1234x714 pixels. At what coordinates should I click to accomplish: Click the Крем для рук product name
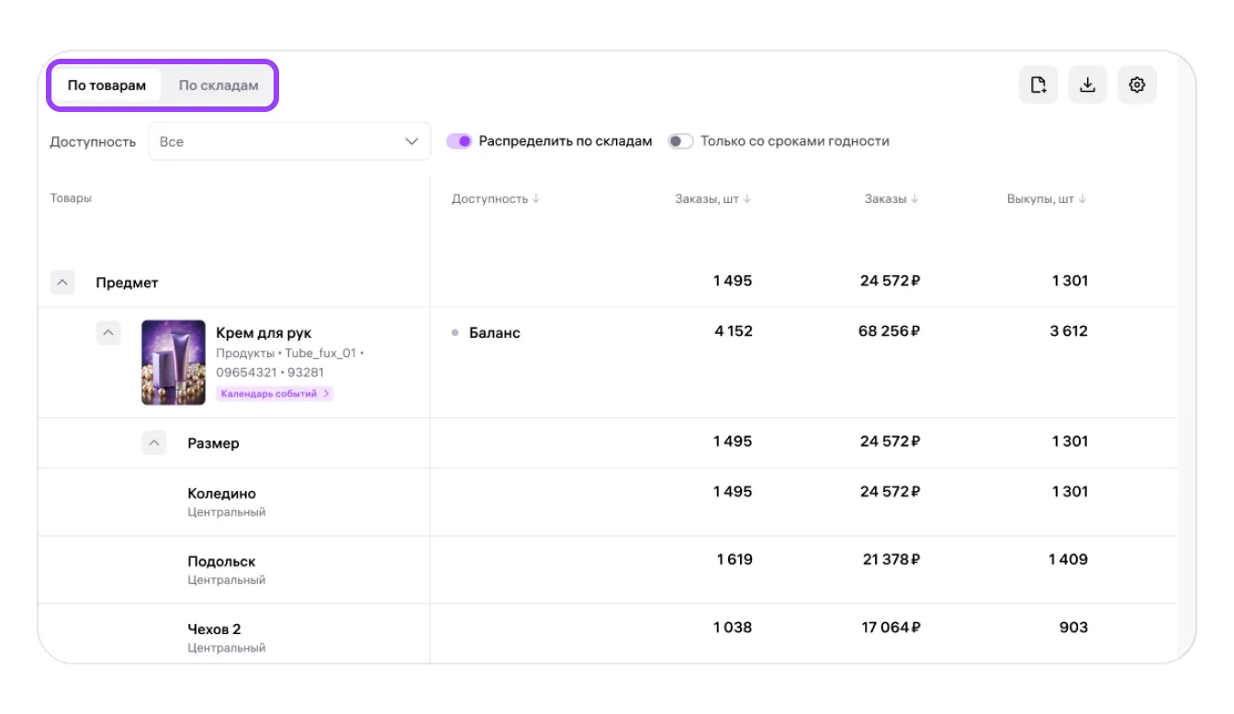pyautogui.click(x=264, y=333)
